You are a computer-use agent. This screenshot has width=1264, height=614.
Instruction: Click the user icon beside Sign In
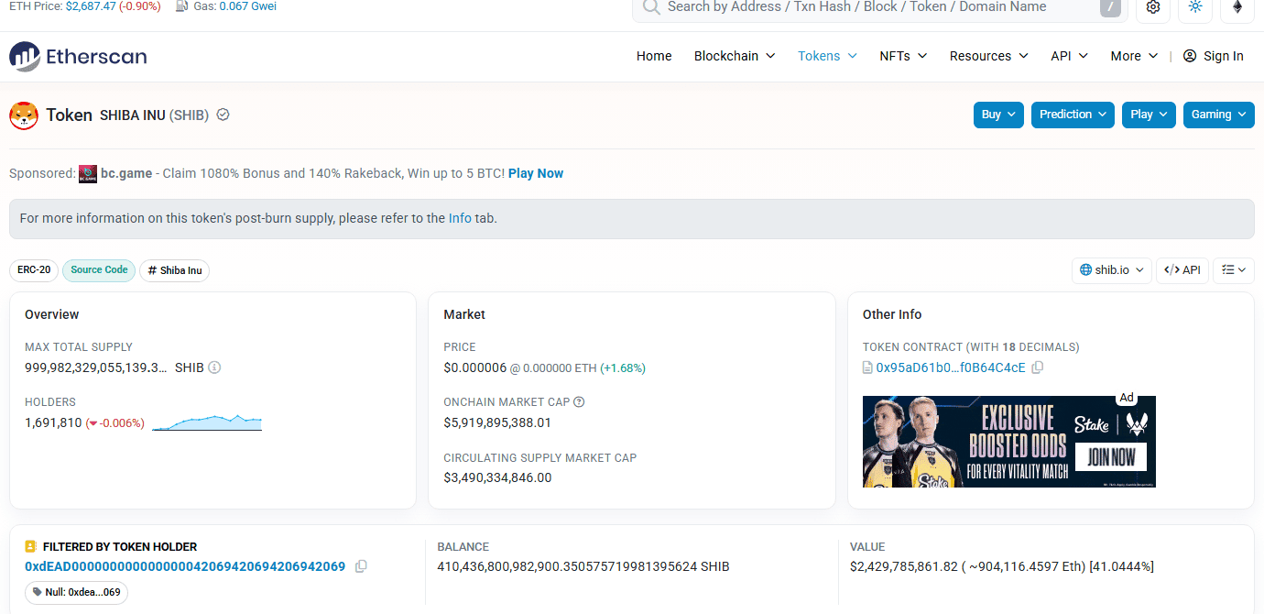point(1190,56)
